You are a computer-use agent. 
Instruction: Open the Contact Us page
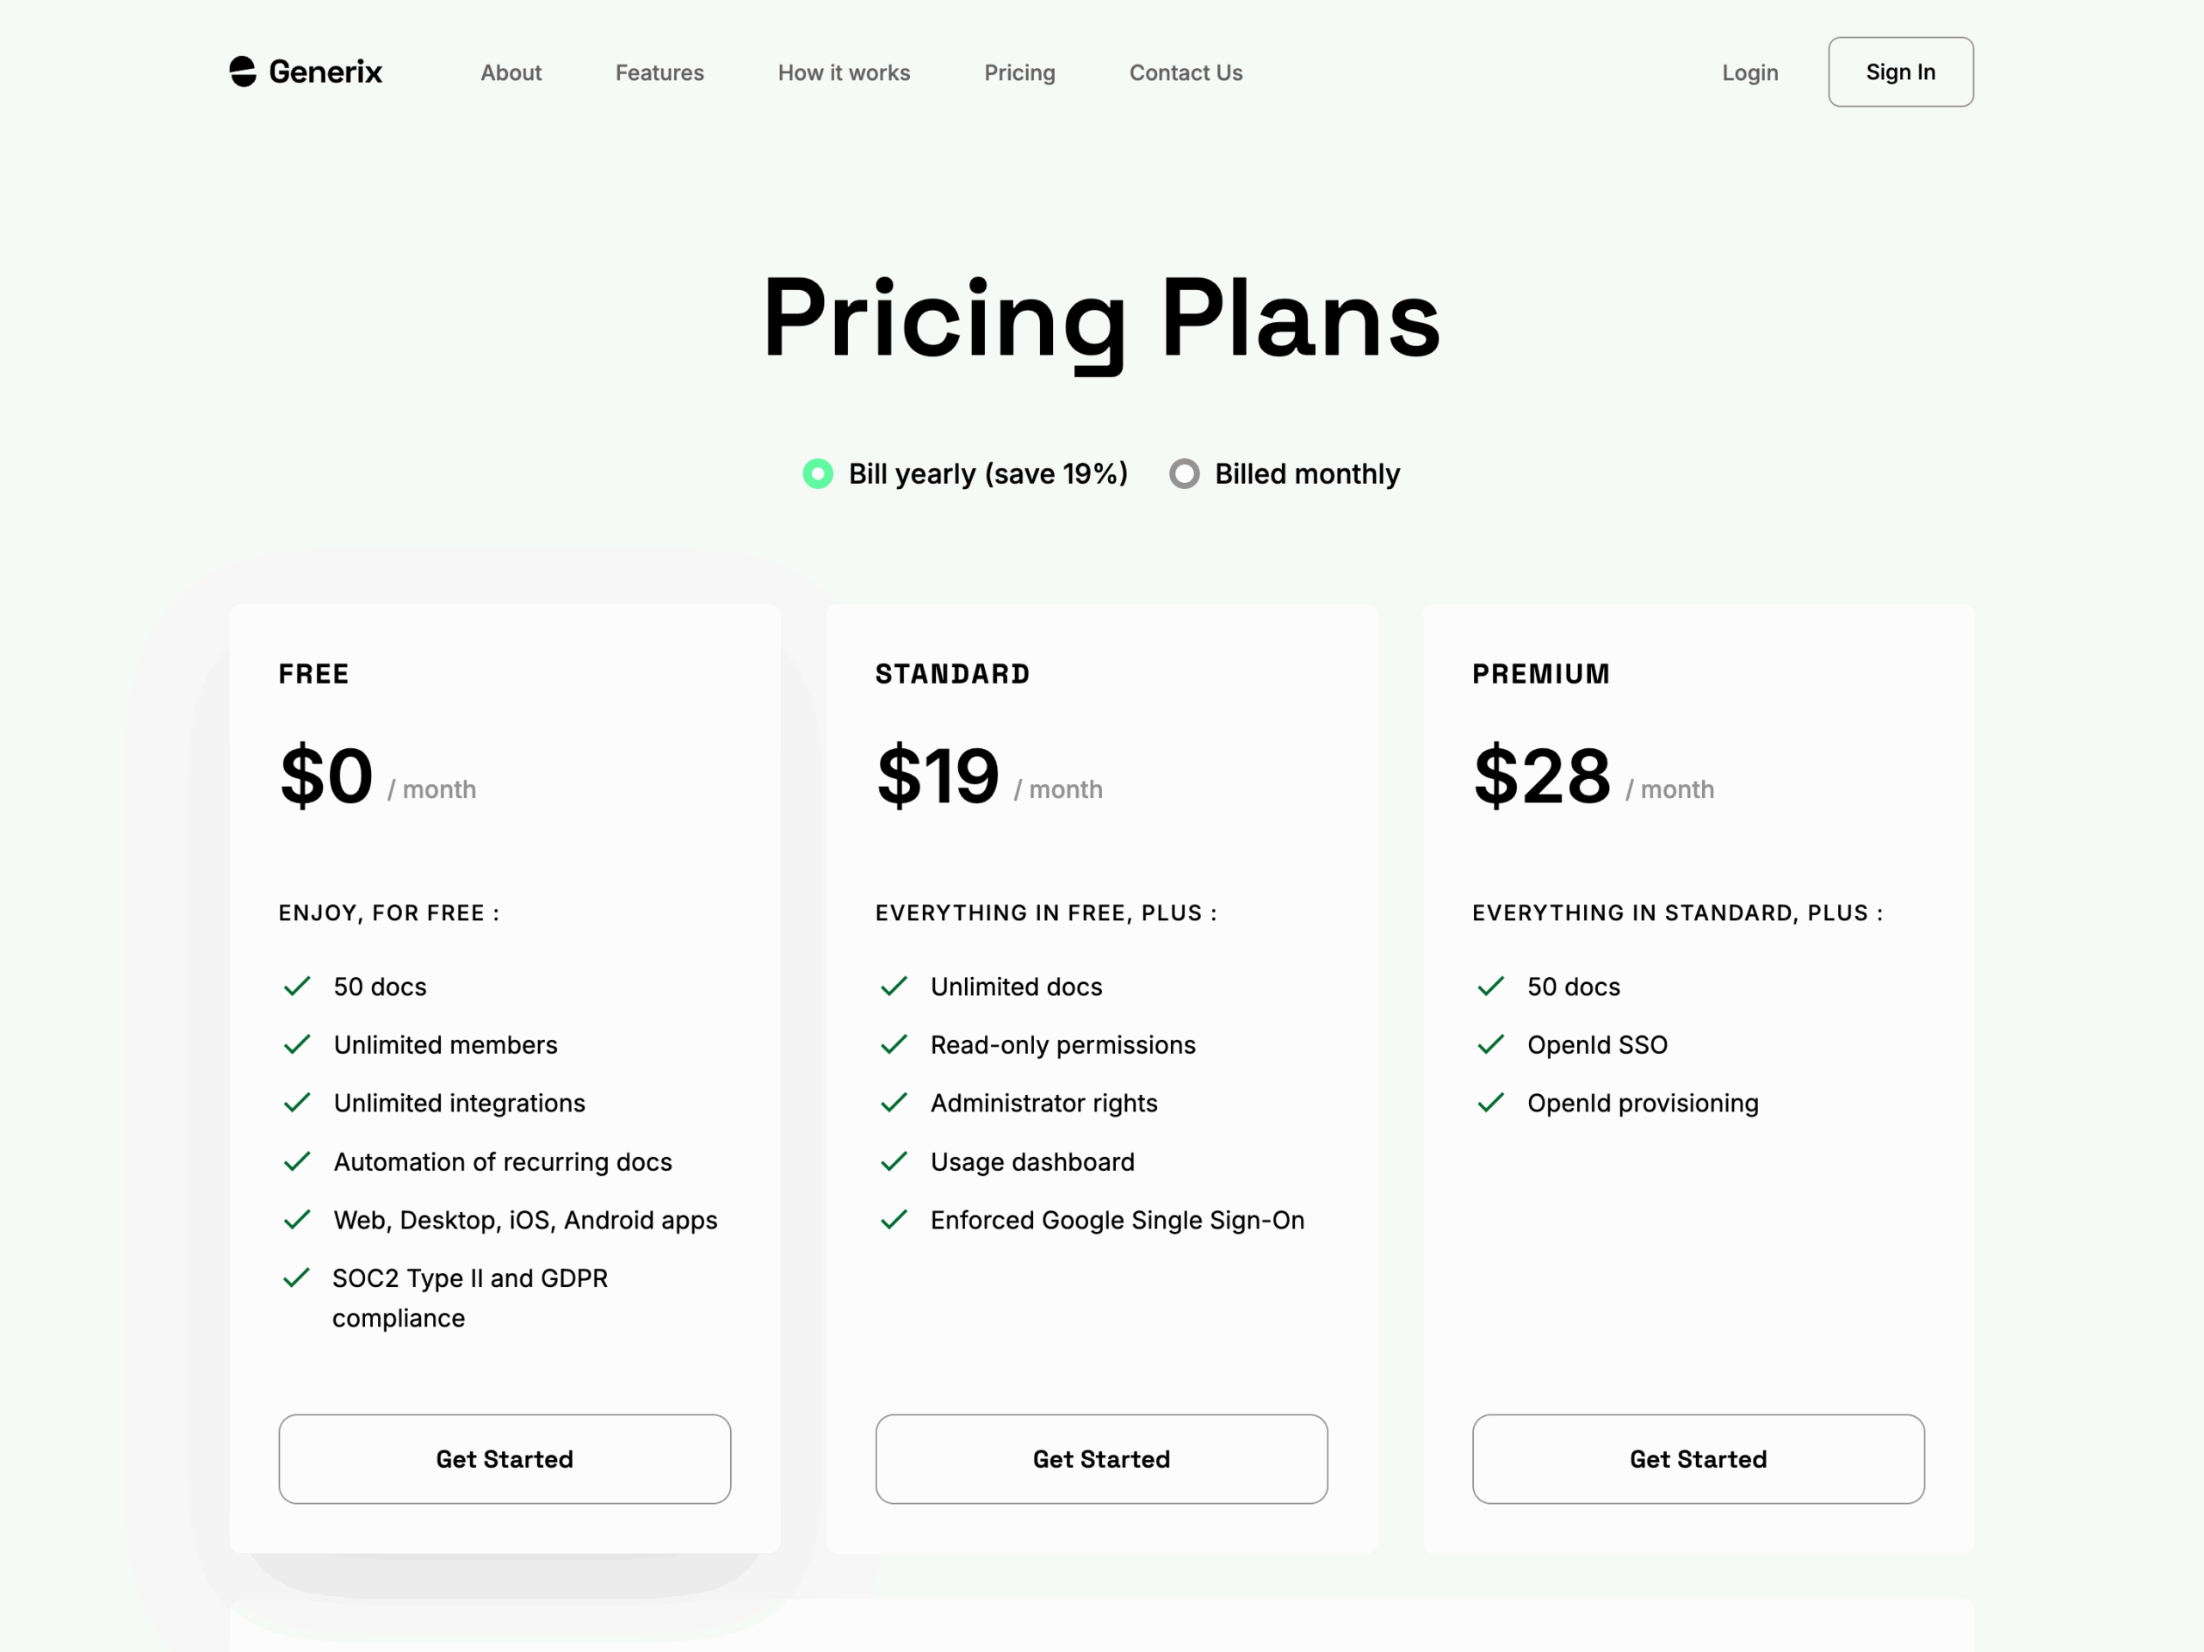click(1185, 71)
